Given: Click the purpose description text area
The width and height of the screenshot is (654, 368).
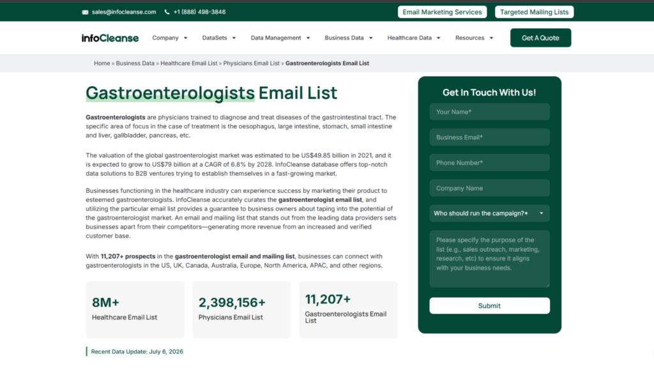Looking at the screenshot, I should coord(490,259).
